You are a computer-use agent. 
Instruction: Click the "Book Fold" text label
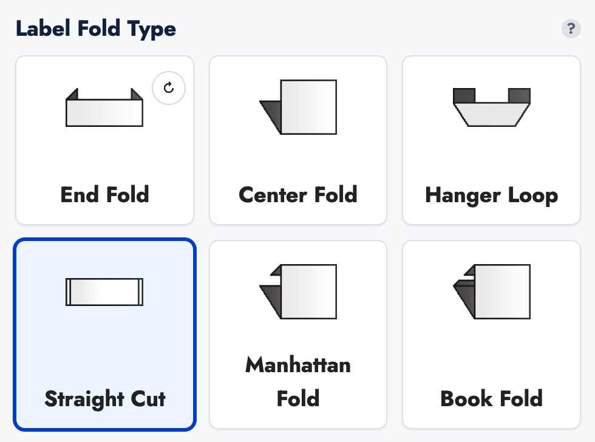[x=492, y=399]
